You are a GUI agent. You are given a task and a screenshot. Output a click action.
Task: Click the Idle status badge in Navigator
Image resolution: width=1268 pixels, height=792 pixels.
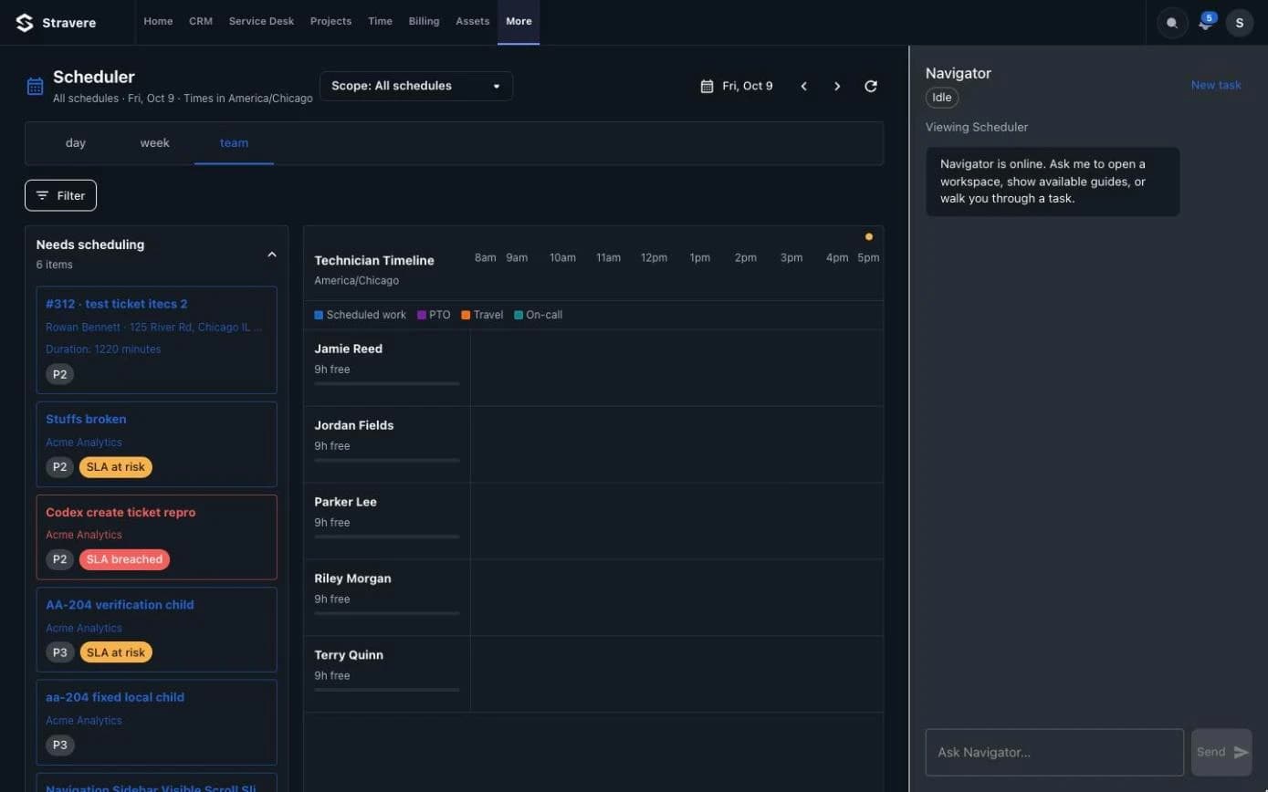tap(942, 98)
